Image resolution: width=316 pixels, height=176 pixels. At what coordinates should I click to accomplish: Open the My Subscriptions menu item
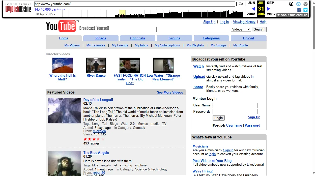pos(167,45)
